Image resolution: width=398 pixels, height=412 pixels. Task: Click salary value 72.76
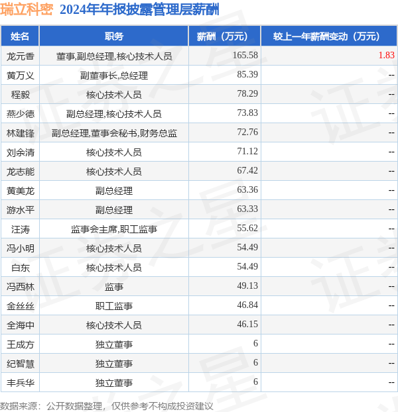tap(247, 132)
